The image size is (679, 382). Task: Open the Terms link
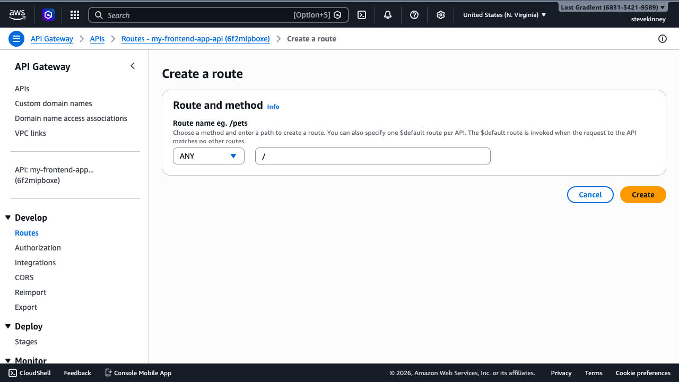coord(594,373)
